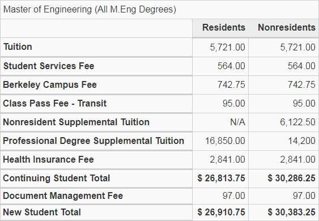Click the Student Services Fee row label

[49, 66]
